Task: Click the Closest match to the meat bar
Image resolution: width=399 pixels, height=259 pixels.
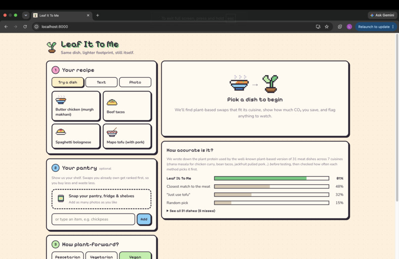Action: pyautogui.click(x=271, y=186)
